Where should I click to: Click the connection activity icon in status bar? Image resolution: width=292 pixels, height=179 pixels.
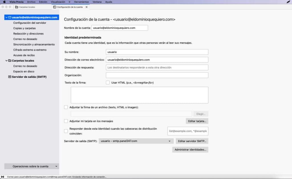(3, 177)
